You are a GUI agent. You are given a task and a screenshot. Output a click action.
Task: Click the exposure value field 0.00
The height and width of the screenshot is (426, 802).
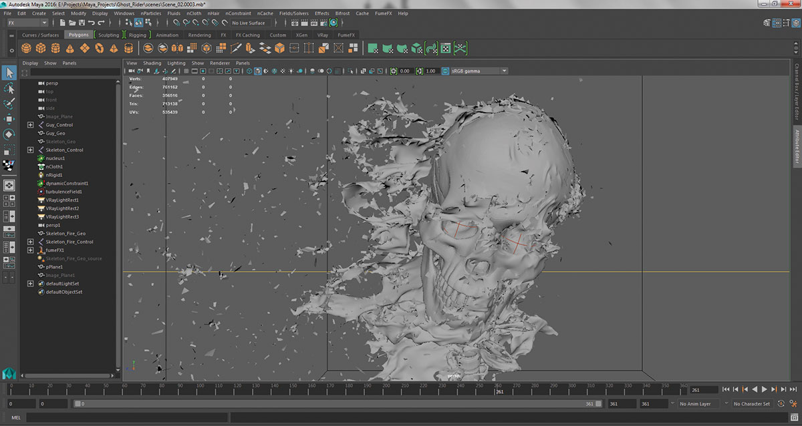point(406,71)
